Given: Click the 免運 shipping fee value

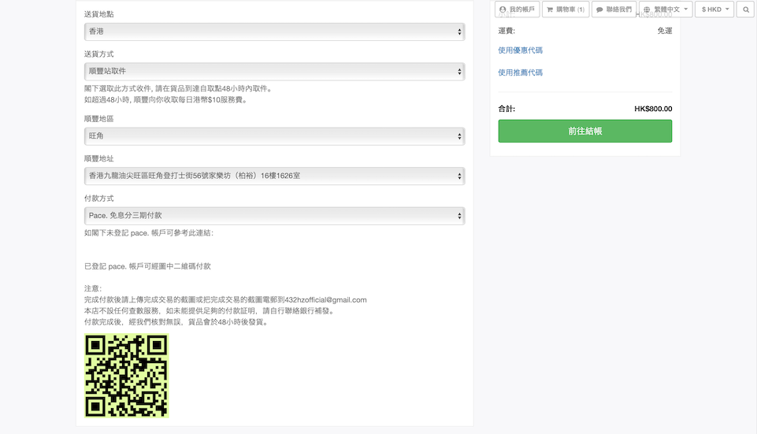Looking at the screenshot, I should tap(664, 31).
